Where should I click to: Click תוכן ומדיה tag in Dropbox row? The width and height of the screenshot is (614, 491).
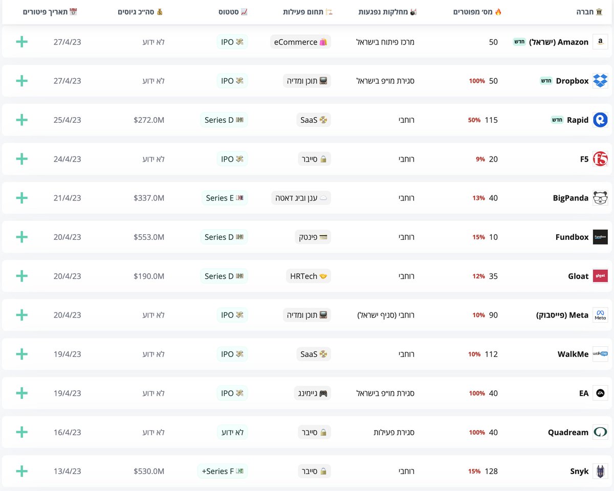click(307, 81)
